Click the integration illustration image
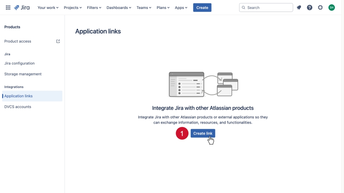Screen dimensions: 344x193 click(203, 84)
